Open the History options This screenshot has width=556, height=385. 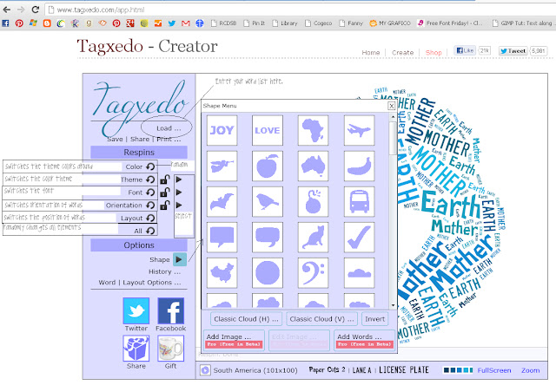[x=164, y=271]
